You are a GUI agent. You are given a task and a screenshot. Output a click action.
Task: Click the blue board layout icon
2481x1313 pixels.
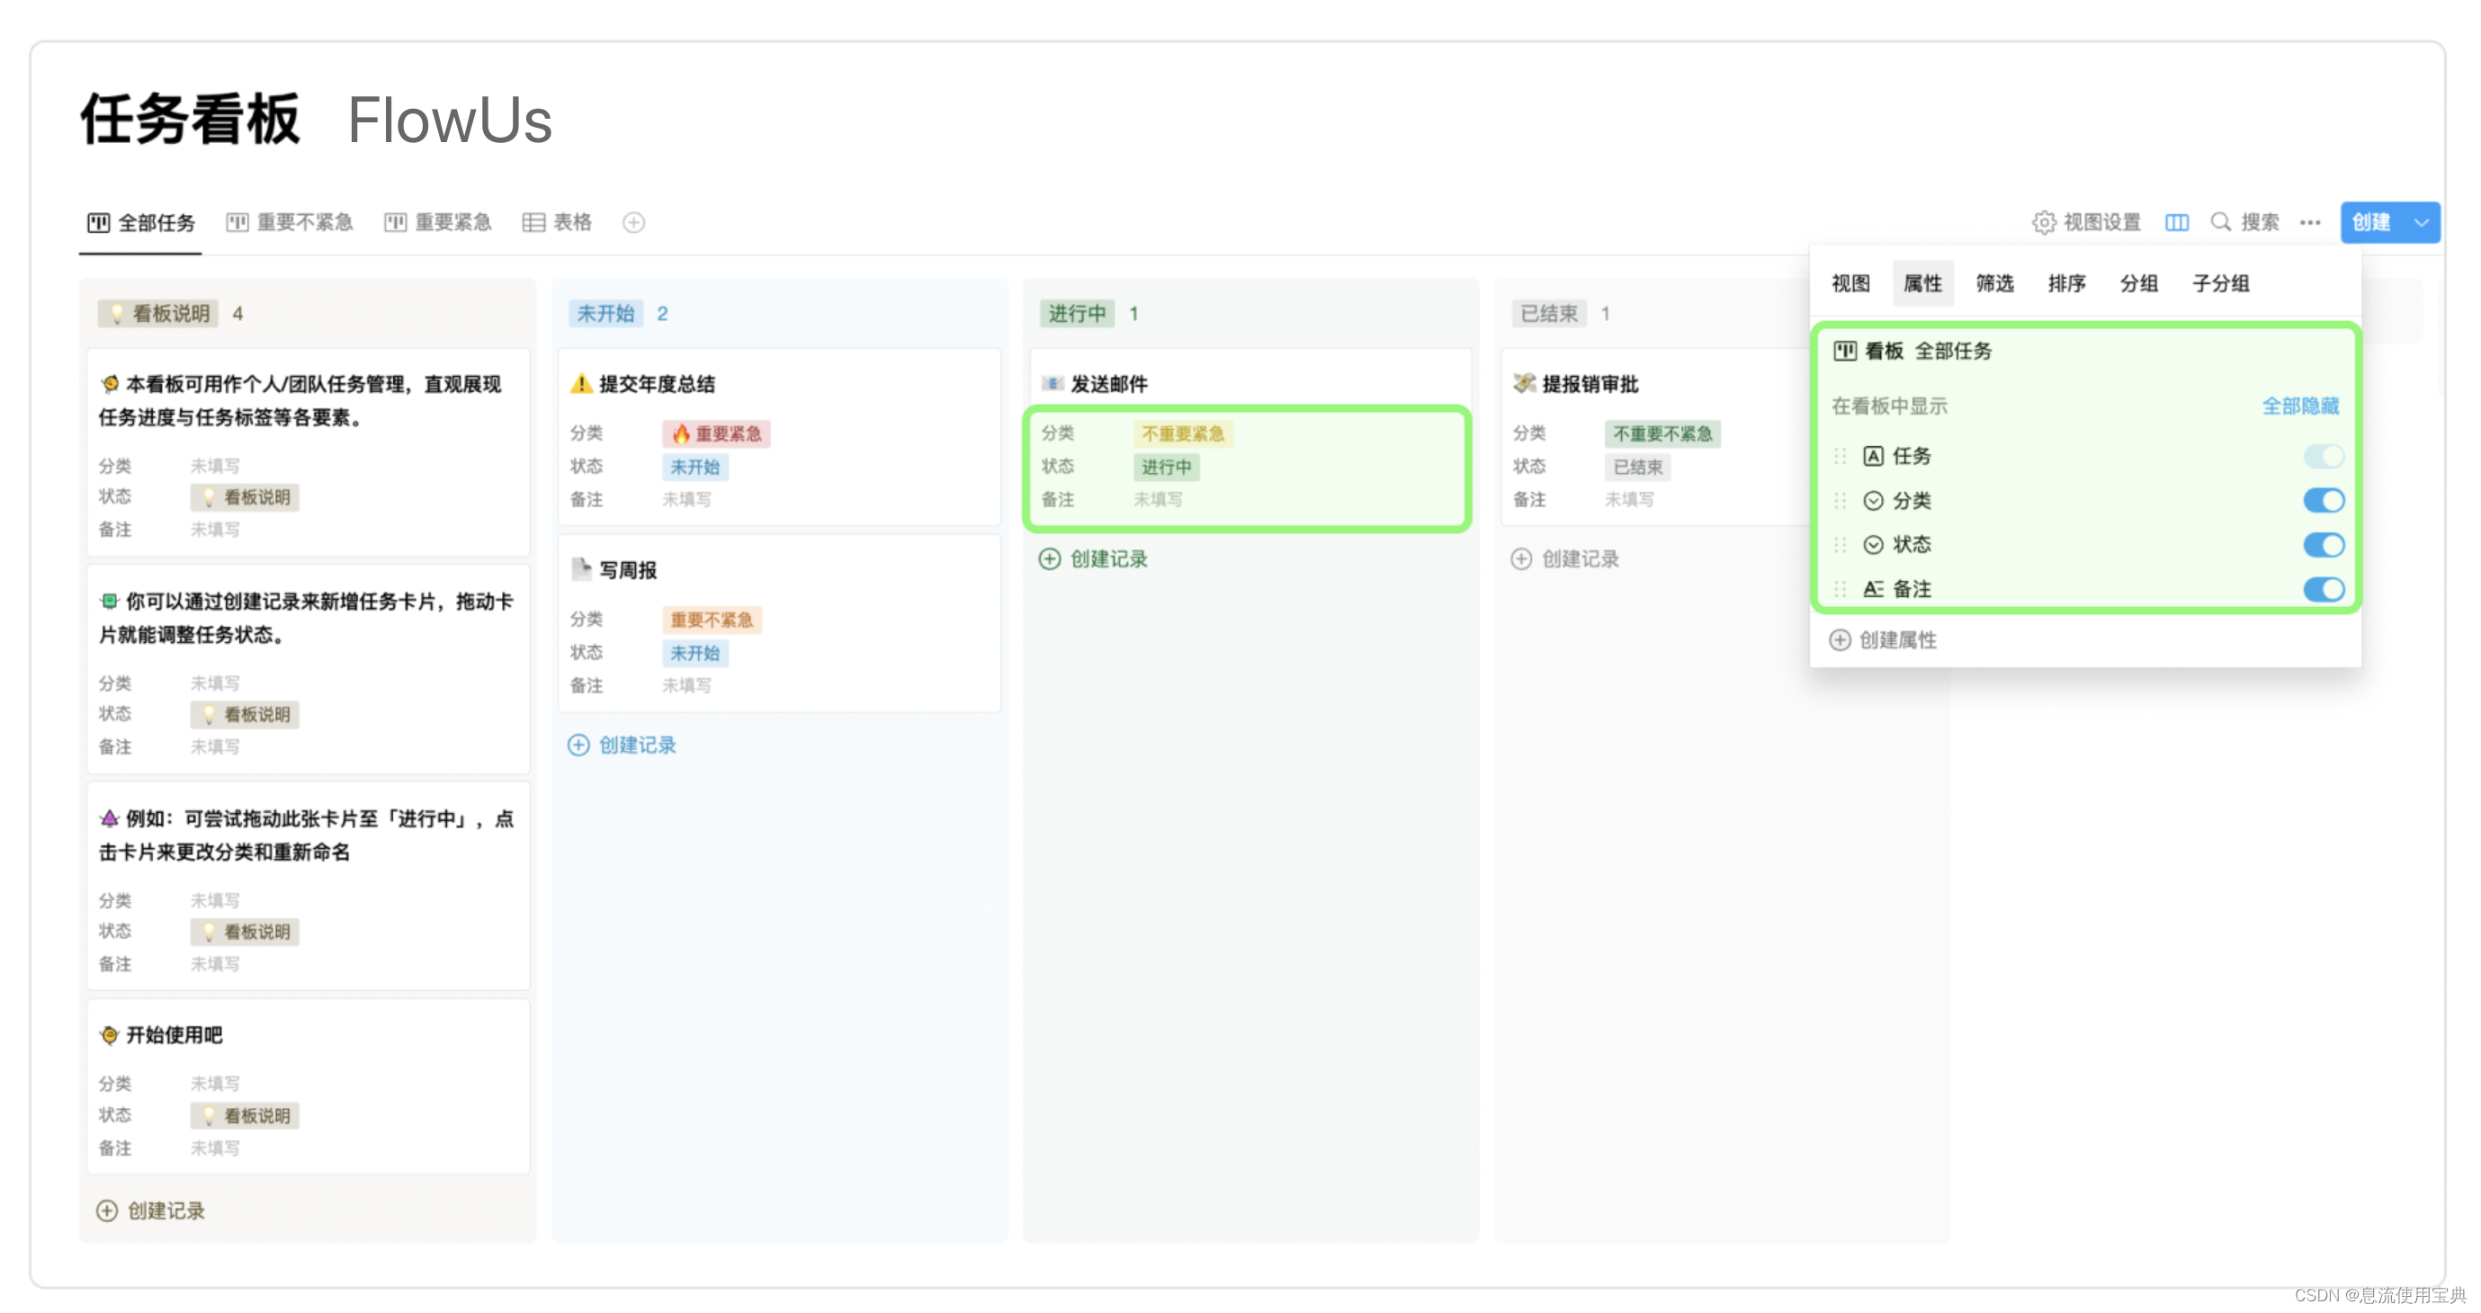pos(2176,222)
